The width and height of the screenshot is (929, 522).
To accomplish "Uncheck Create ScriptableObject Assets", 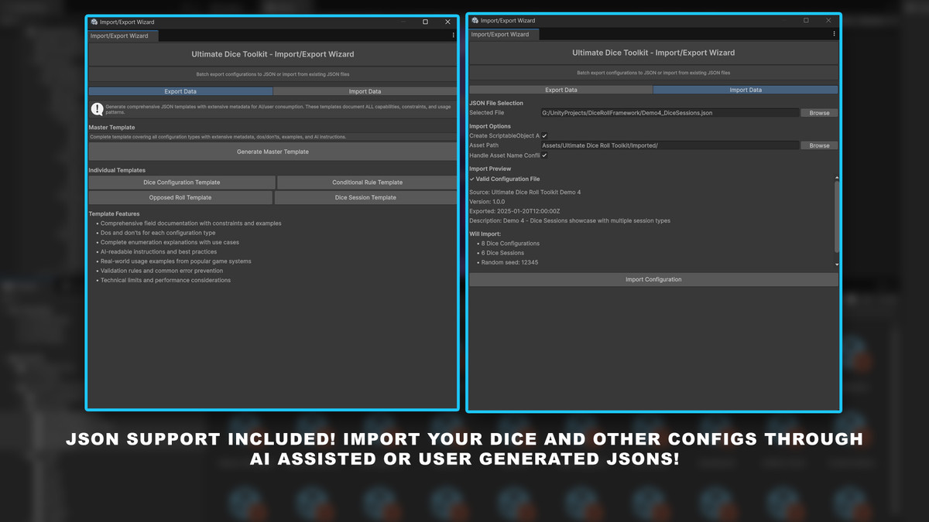I will coord(545,135).
